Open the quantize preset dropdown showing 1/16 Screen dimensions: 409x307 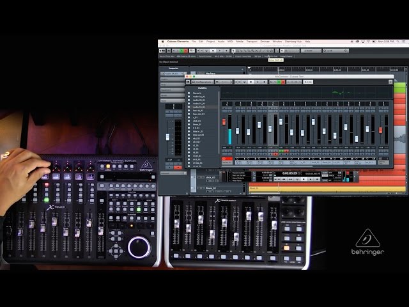tap(336, 51)
